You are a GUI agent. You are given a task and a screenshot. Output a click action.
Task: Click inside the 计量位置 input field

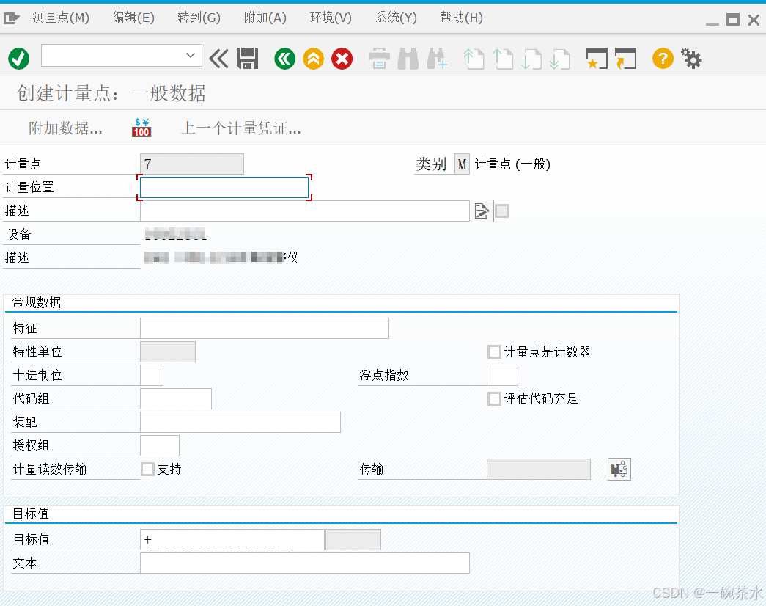tap(224, 187)
